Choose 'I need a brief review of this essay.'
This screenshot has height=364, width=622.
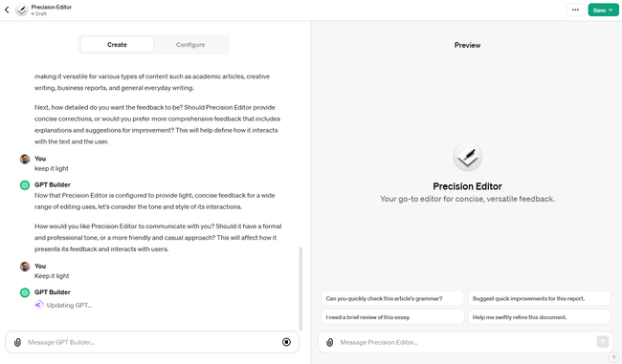[x=392, y=317]
